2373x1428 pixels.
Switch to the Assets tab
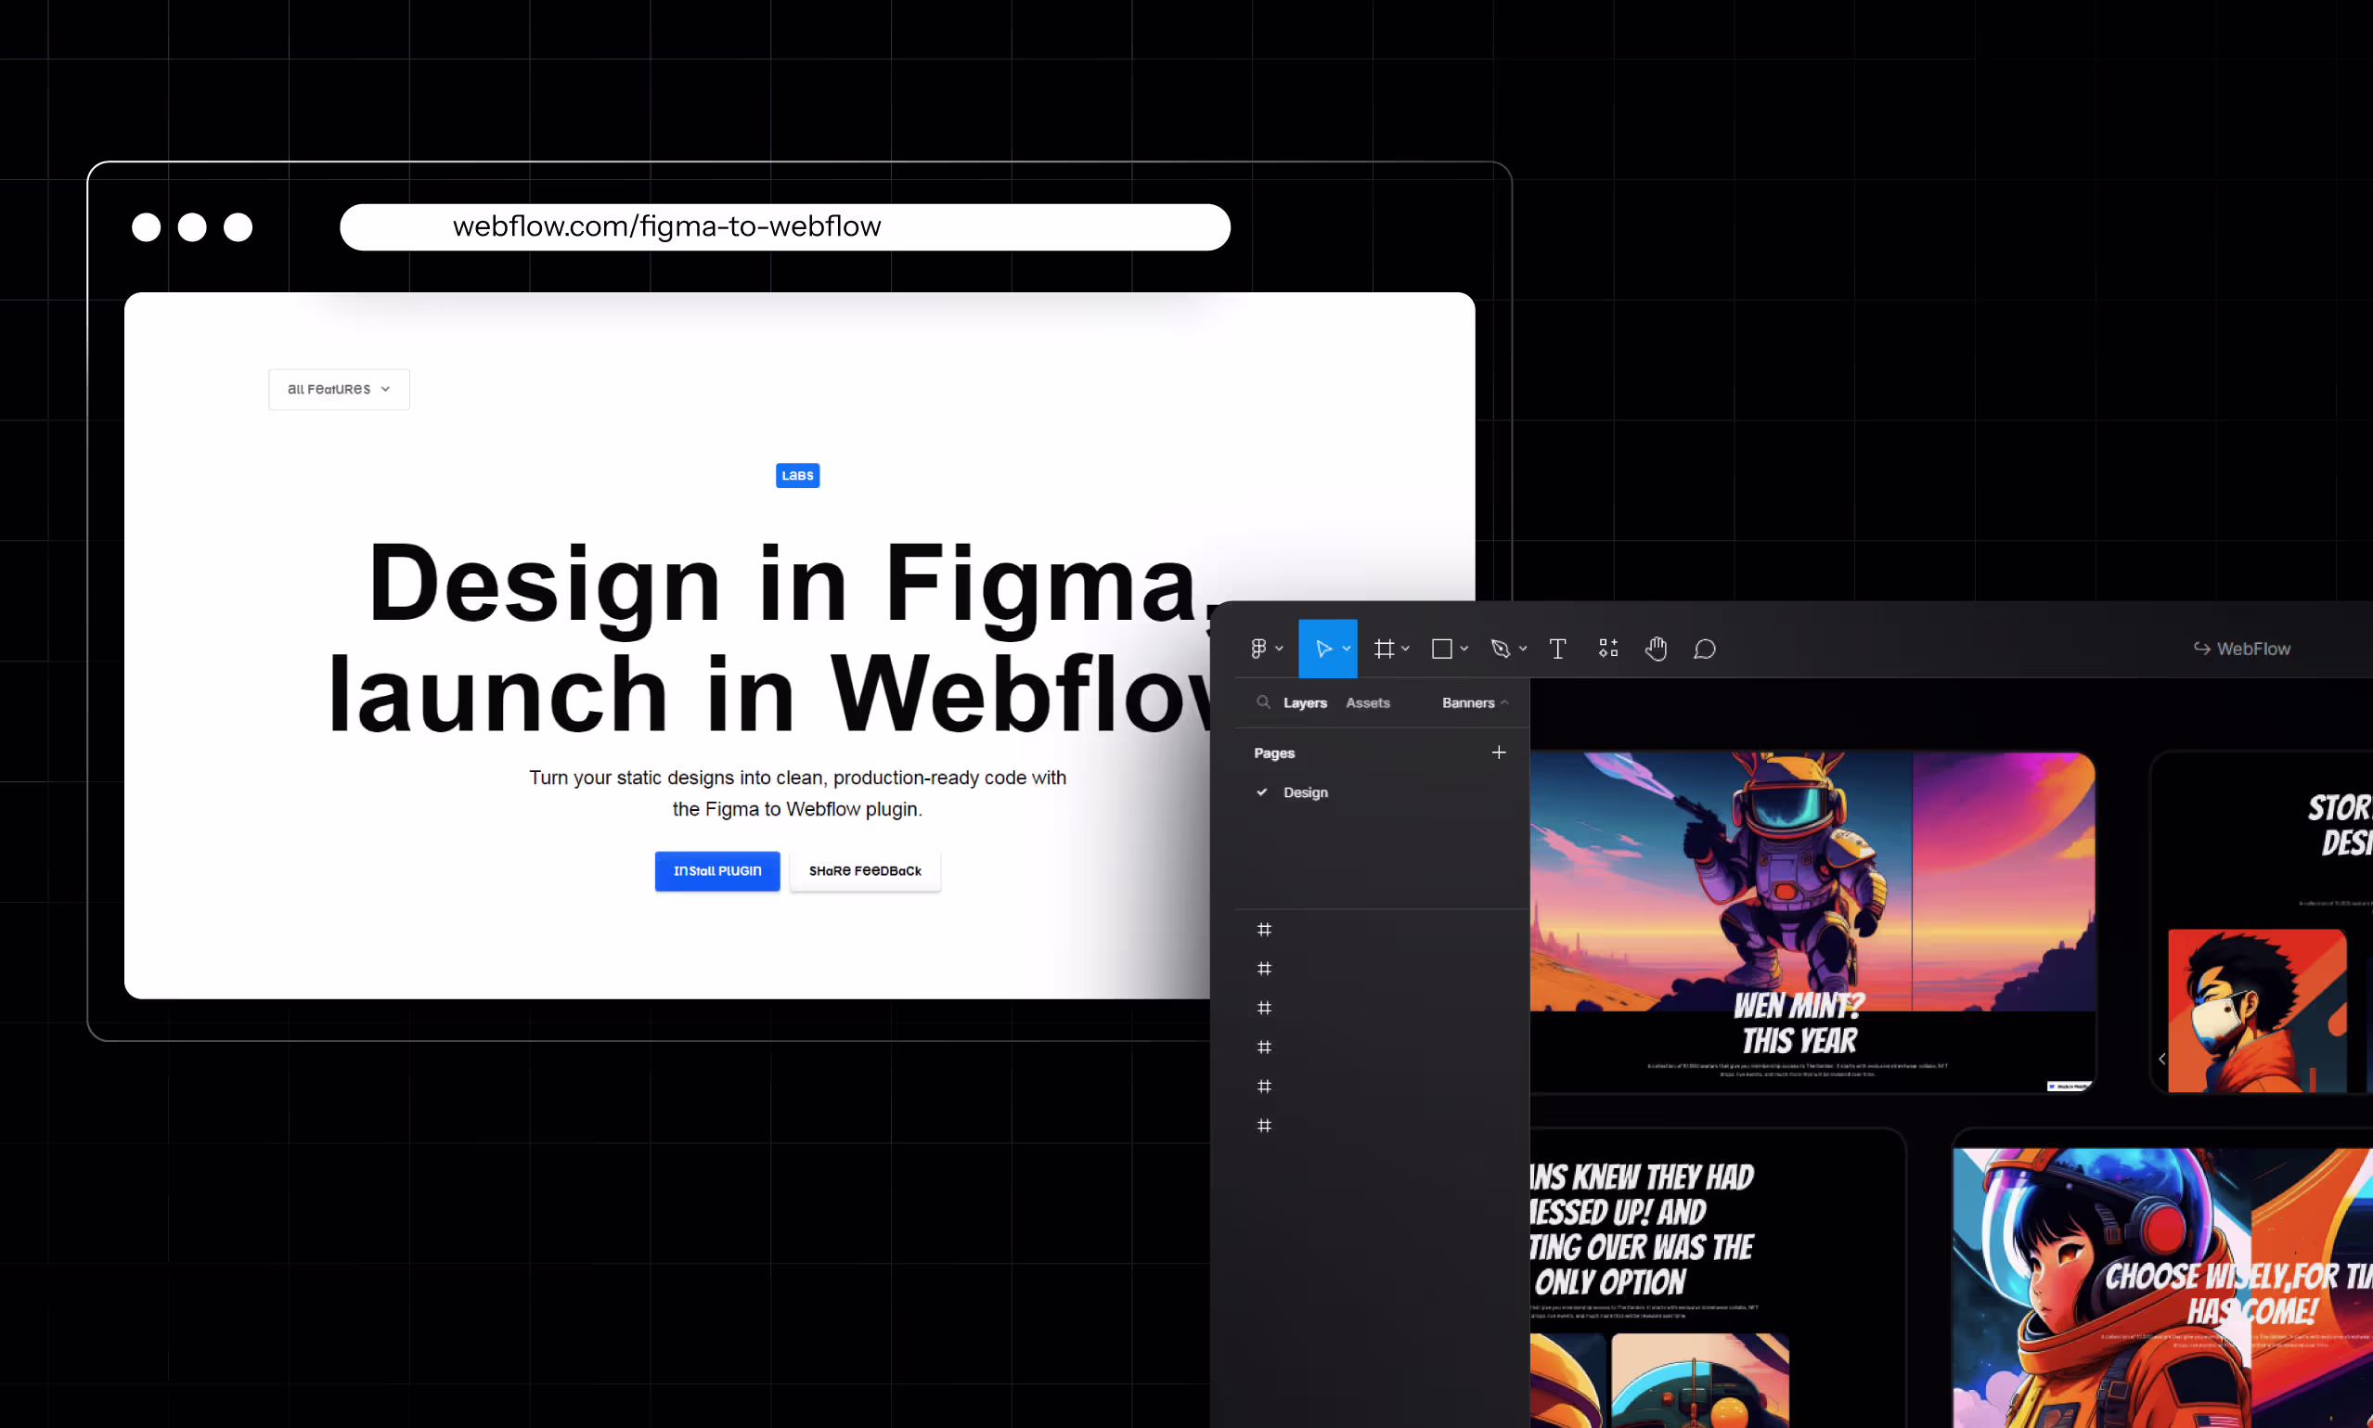[x=1367, y=702]
